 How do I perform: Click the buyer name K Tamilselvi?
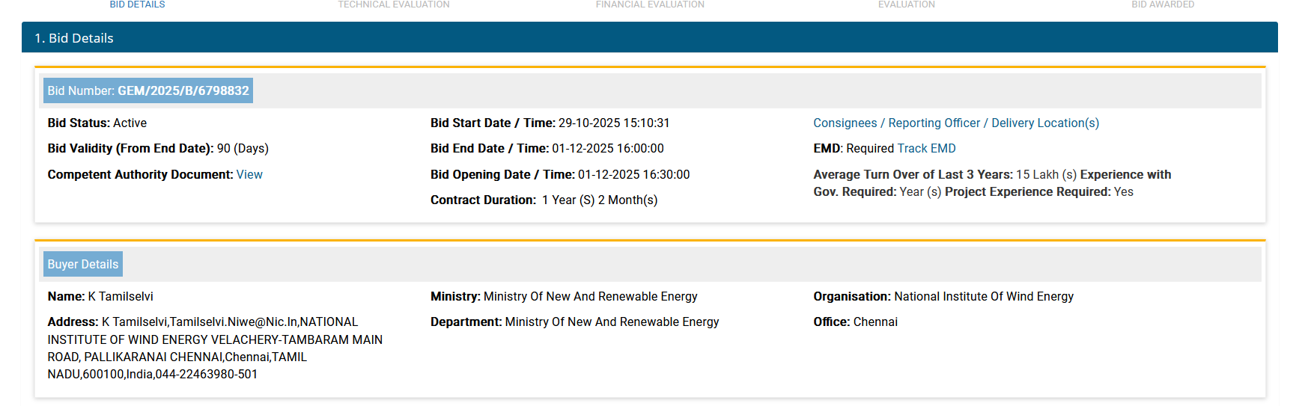[x=121, y=297]
